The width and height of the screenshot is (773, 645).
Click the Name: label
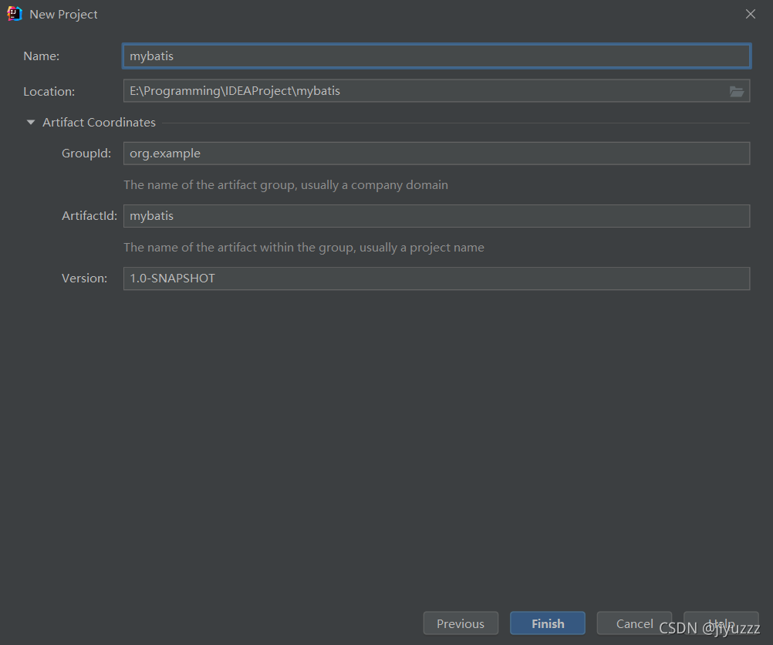coord(42,56)
